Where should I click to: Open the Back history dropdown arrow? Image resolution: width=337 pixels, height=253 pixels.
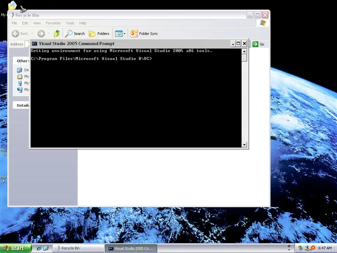32,34
